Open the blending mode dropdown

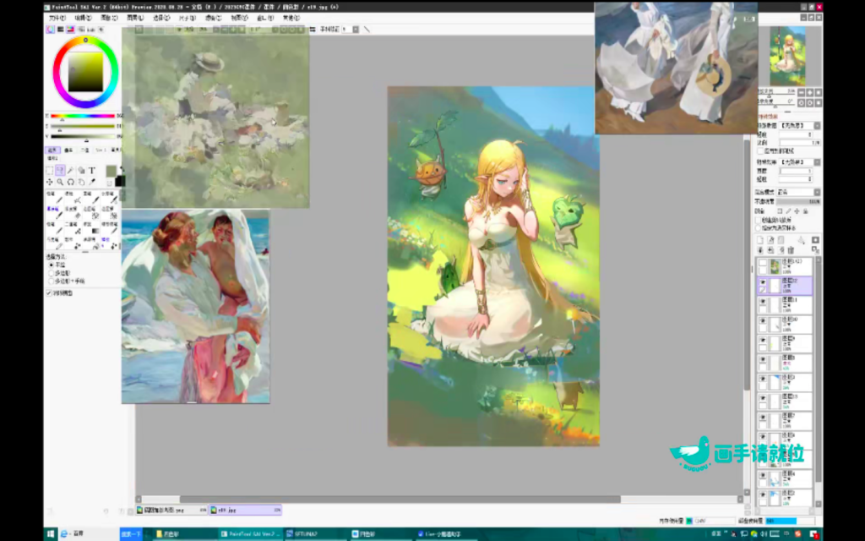point(797,192)
